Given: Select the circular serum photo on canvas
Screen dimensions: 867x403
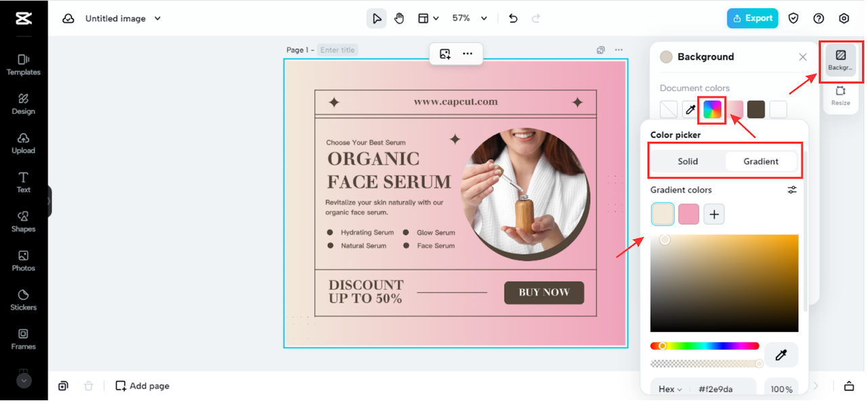Looking at the screenshot, I should (526, 194).
